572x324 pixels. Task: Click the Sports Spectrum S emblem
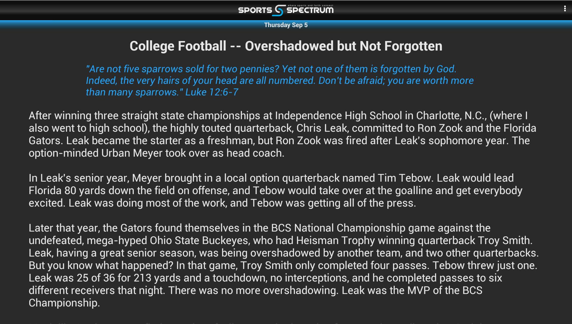[279, 10]
